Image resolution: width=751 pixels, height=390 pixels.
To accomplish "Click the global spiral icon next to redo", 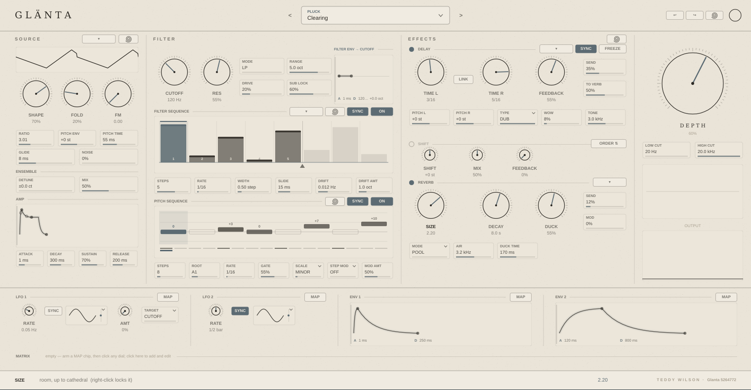I will pos(714,15).
